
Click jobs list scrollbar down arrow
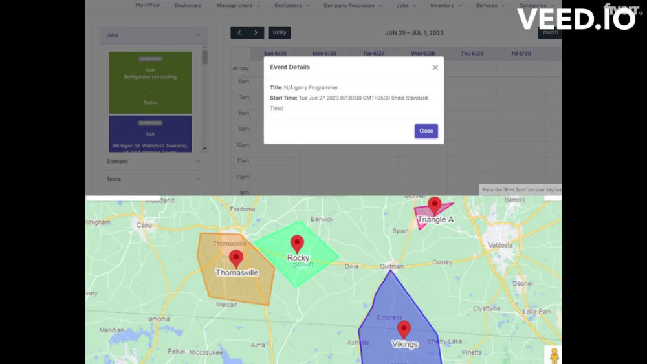click(204, 149)
